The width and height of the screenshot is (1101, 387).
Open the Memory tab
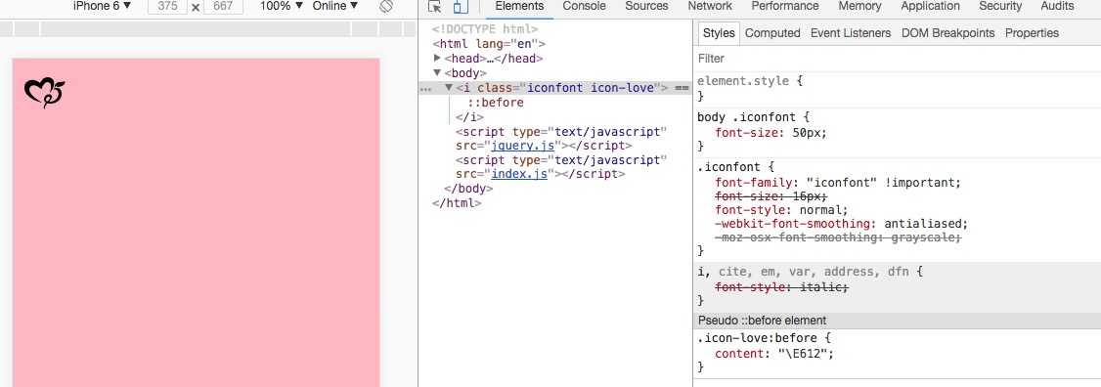[x=860, y=6]
